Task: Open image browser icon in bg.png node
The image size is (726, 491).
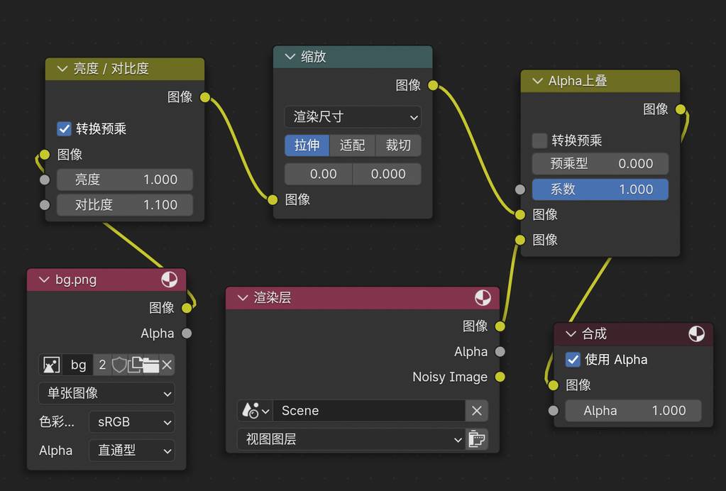Action: point(51,365)
